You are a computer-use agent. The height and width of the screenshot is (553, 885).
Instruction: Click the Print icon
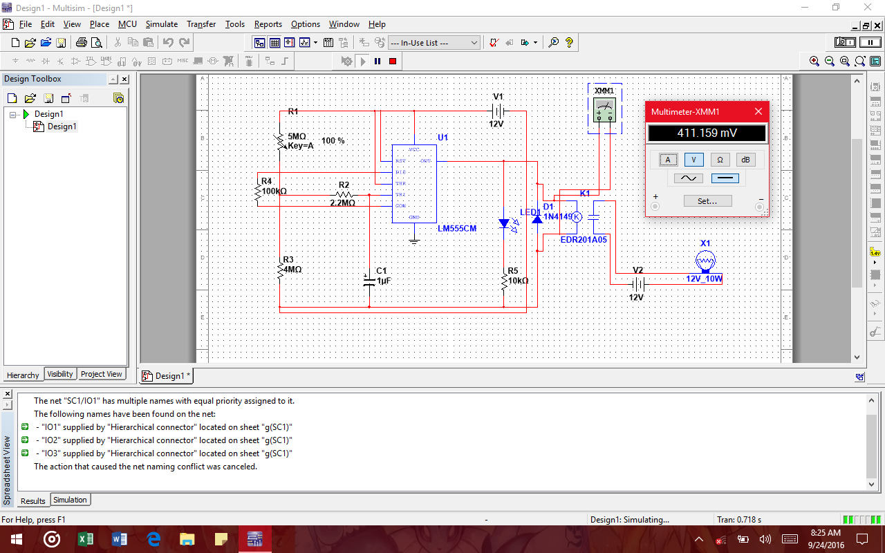82,43
